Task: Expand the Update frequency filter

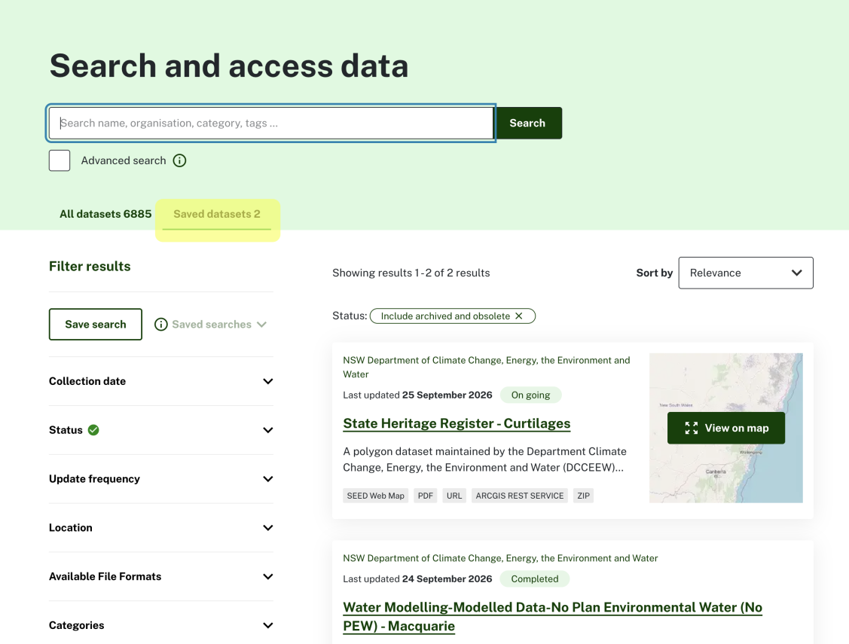Action: point(160,479)
